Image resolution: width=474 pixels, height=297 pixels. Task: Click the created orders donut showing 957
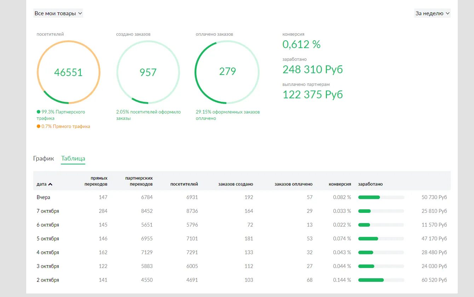tap(148, 72)
